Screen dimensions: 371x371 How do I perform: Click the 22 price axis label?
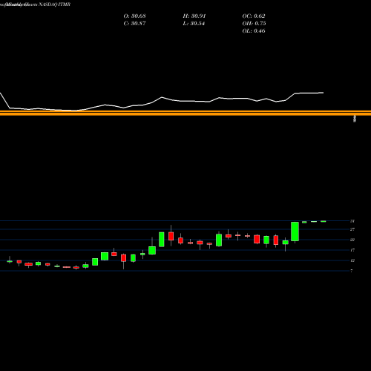[352, 240]
